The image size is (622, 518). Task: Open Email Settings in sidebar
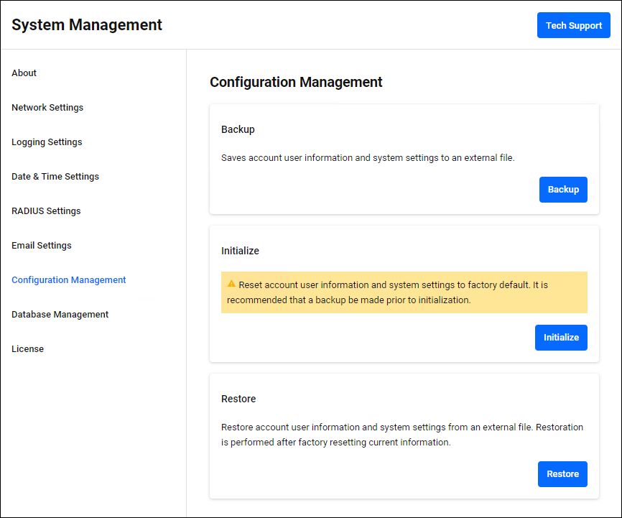click(x=42, y=246)
